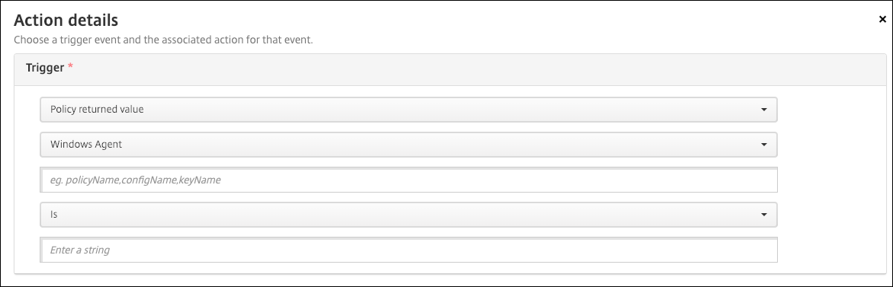Click the 'Choose a trigger event' description text

(163, 40)
